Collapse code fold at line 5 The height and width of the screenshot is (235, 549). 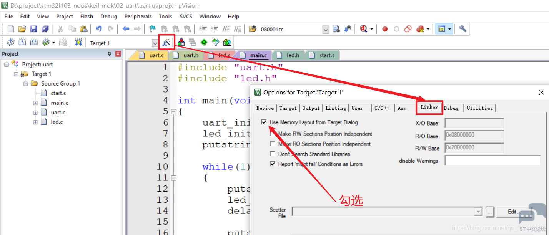[x=173, y=112]
